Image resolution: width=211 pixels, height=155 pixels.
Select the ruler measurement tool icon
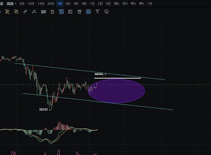point(25,12)
